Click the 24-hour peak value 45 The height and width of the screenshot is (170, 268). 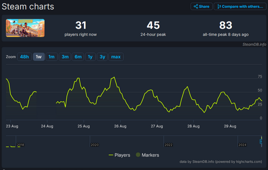click(x=153, y=26)
